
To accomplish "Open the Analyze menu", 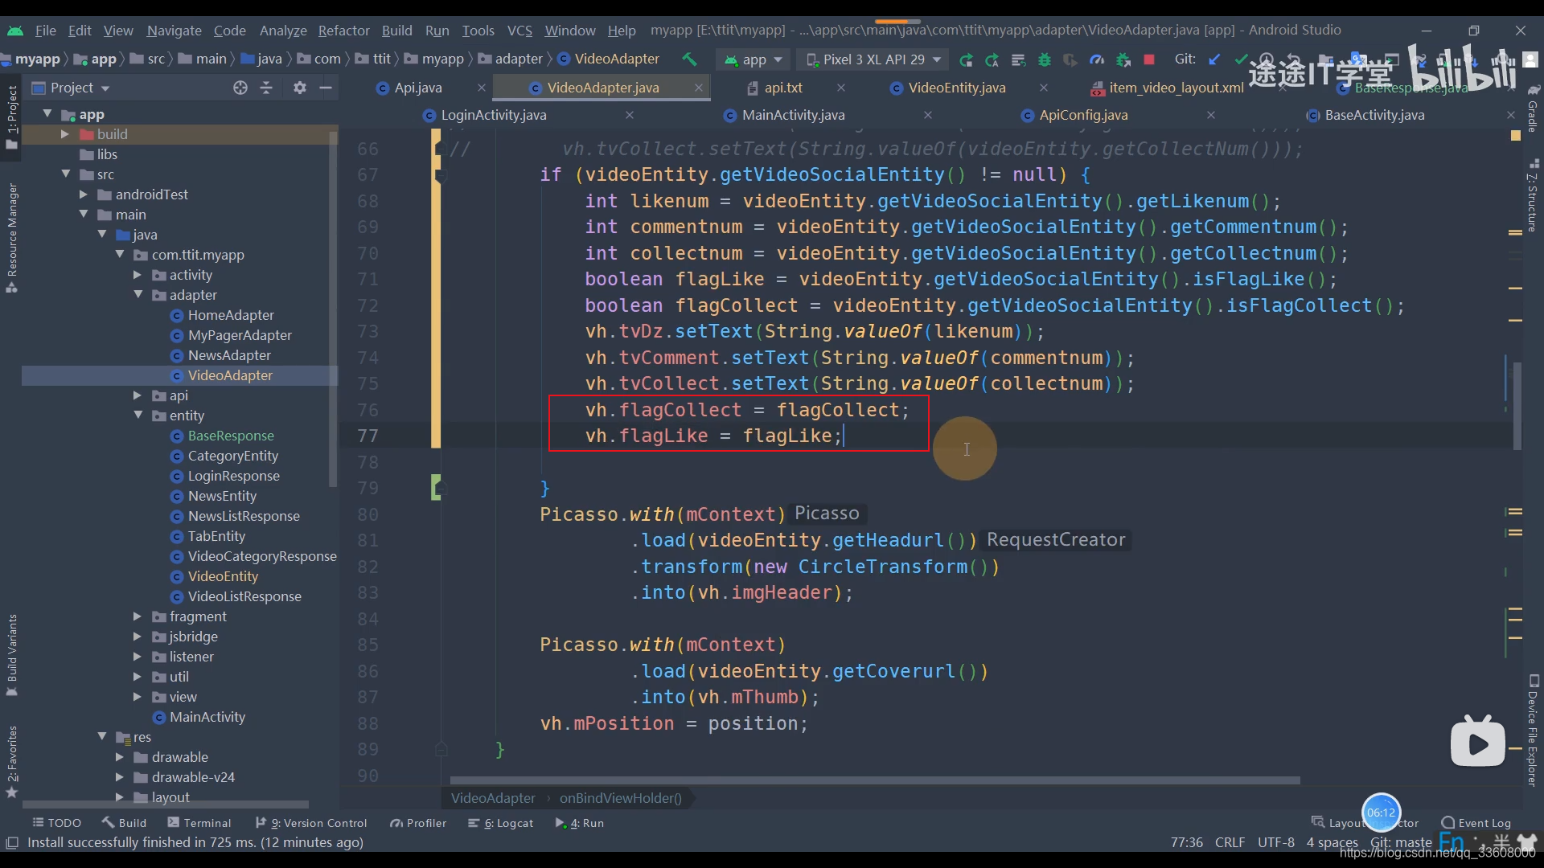I will pyautogui.click(x=283, y=31).
